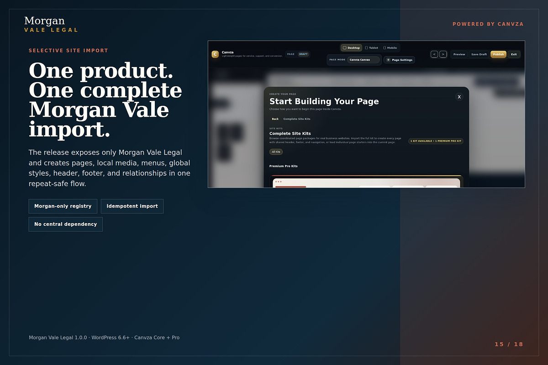This screenshot has width=548, height=365.
Task: Click the No central dependency tag
Action: pyautogui.click(x=66, y=224)
